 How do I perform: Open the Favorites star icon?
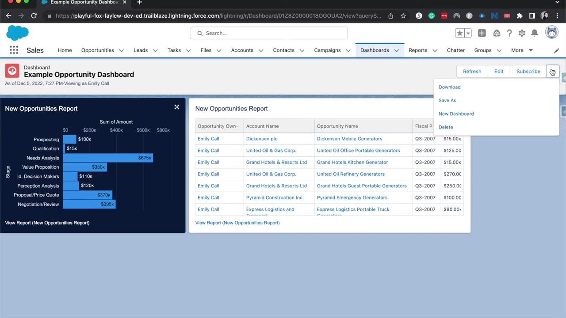point(460,33)
